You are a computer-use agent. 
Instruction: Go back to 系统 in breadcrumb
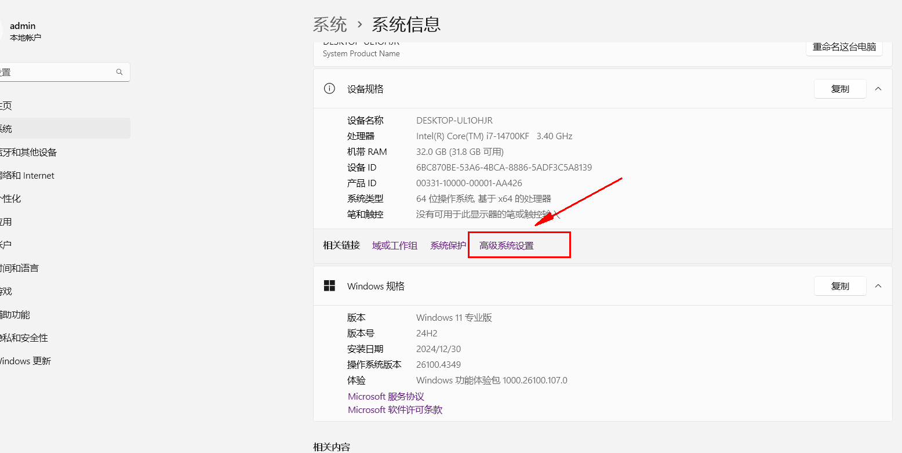pyautogui.click(x=330, y=24)
